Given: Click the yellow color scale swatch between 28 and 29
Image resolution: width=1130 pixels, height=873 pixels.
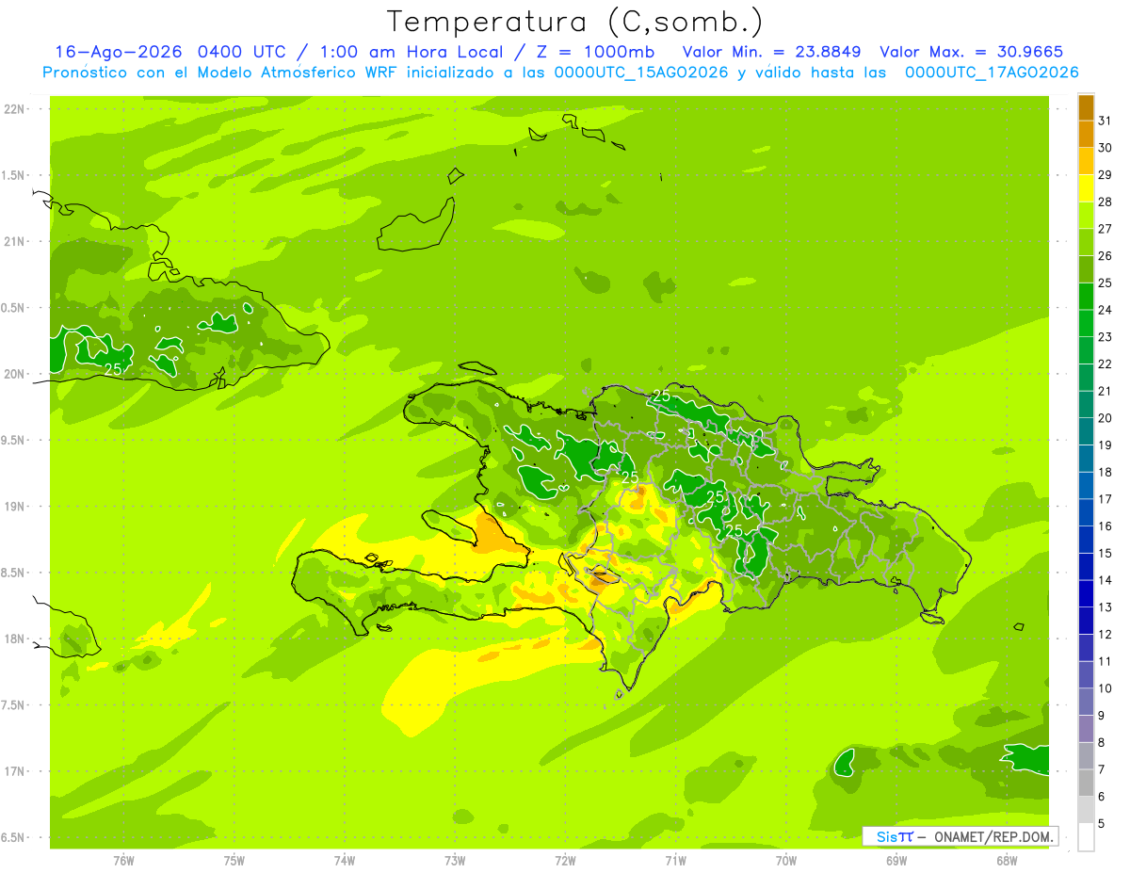Looking at the screenshot, I should [x=1086, y=188].
